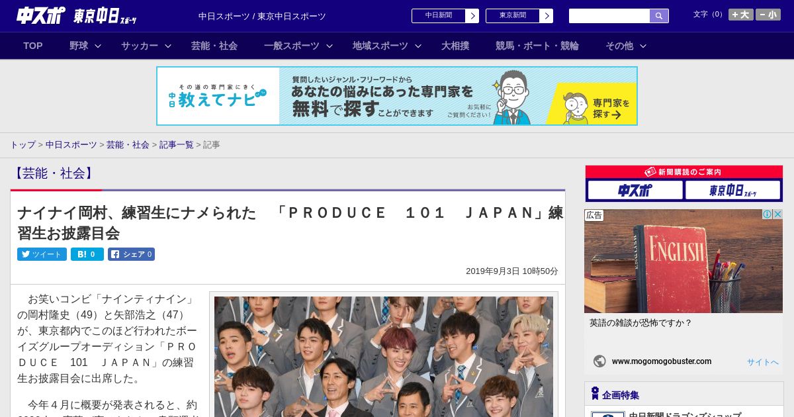794x417 pixels.
Task: Click the globe icon beside www.mogomogobuster.com
Action: pyautogui.click(x=599, y=361)
